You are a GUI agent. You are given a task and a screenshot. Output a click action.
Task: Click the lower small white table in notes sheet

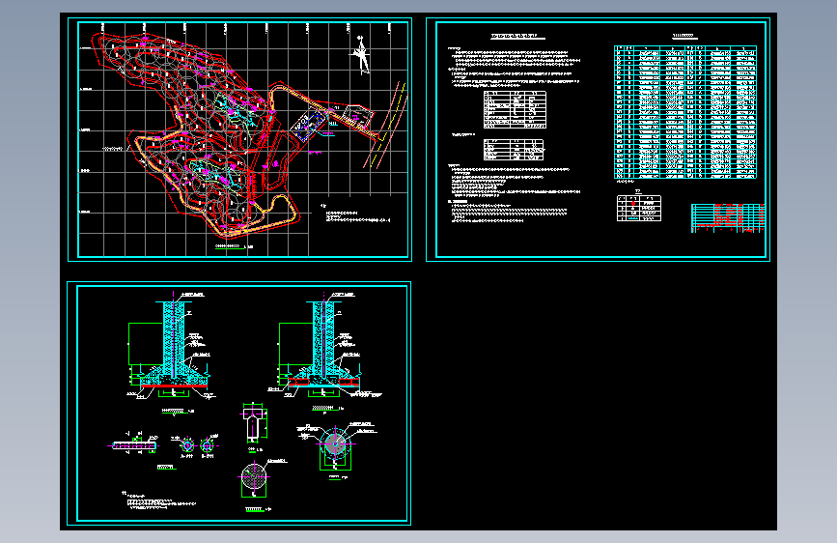(x=514, y=150)
